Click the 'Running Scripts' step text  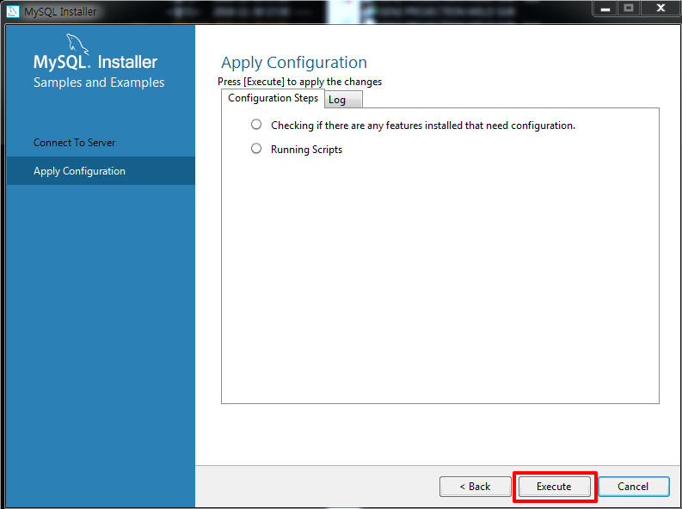[x=307, y=150]
